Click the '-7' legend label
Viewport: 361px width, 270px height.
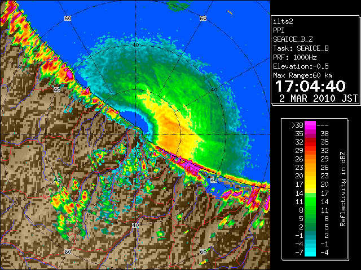[299, 253]
